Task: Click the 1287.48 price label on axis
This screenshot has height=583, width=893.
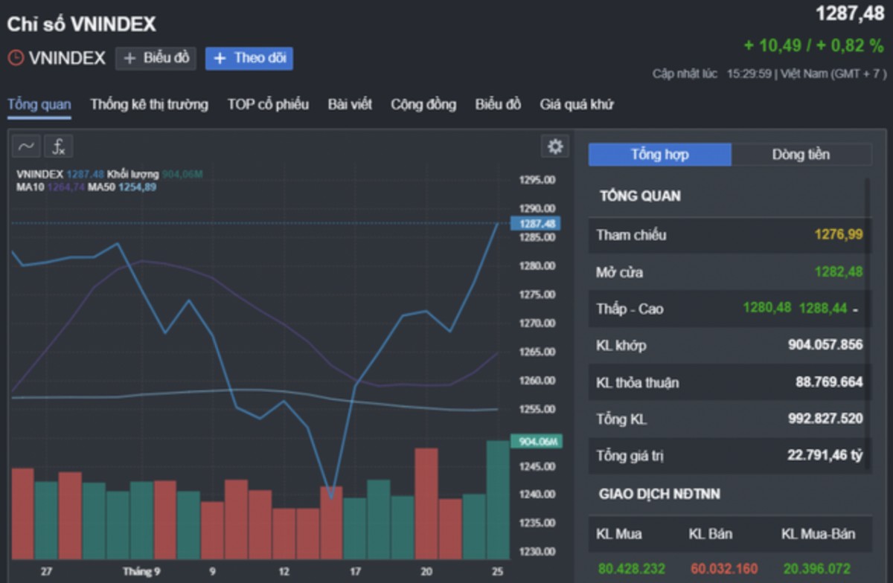Action: coord(535,224)
